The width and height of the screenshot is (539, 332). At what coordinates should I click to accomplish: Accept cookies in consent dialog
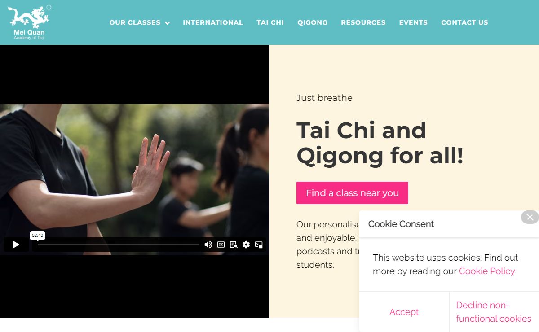click(404, 312)
